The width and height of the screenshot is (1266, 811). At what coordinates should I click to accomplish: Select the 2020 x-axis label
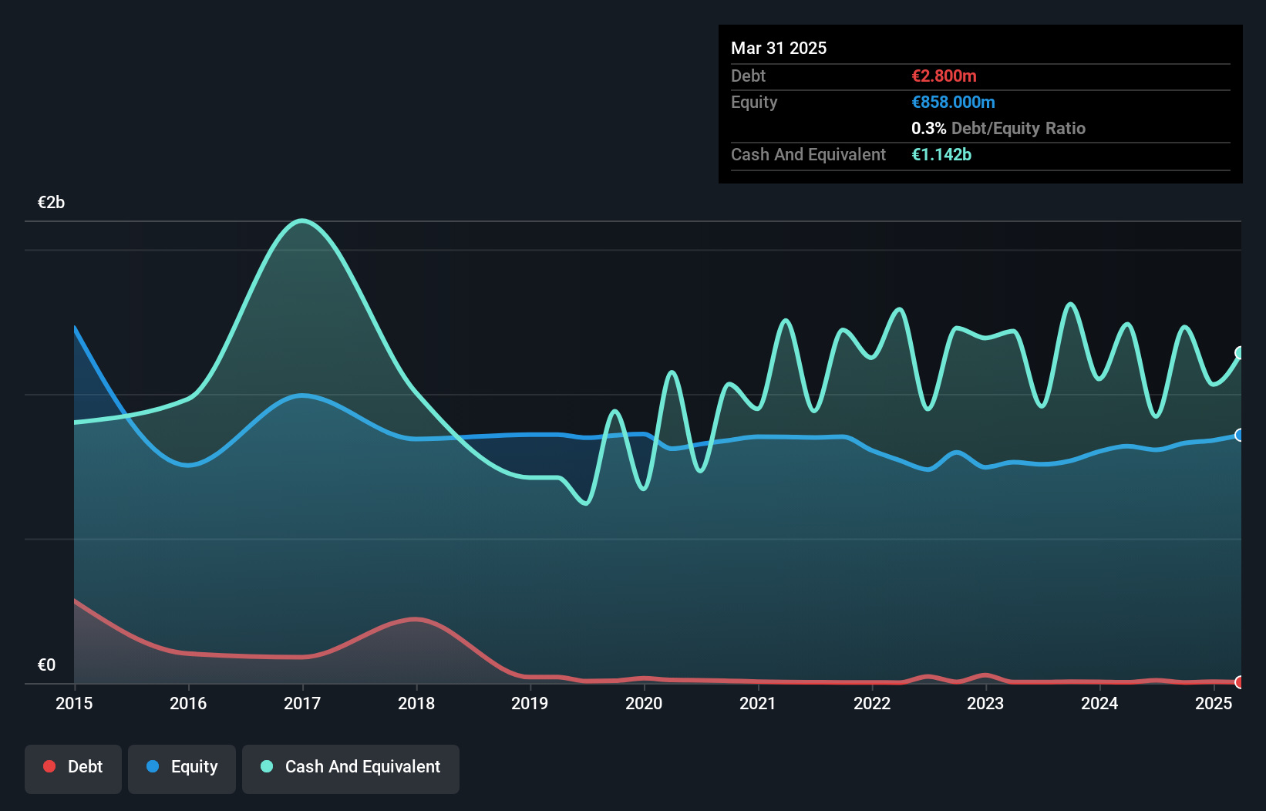(644, 703)
